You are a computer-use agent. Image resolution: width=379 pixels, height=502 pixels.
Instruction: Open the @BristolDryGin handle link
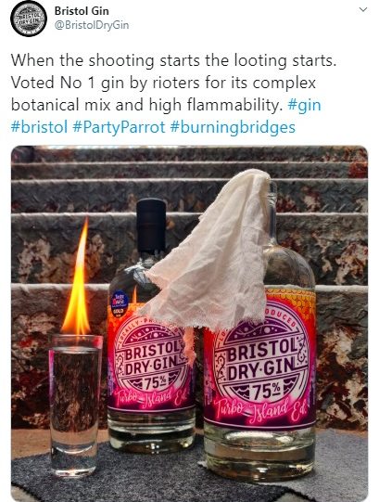[92, 25]
